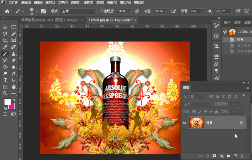
Task: Open the 渐变 panel tab
Action: click(x=237, y=23)
